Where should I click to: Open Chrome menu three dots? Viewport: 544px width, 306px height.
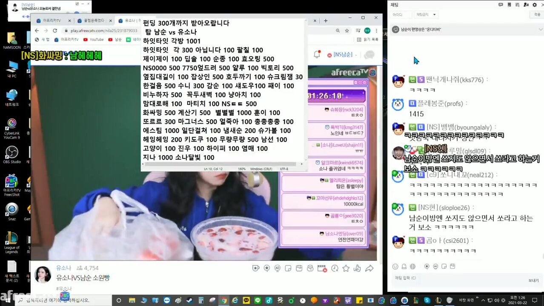pyautogui.click(x=376, y=31)
